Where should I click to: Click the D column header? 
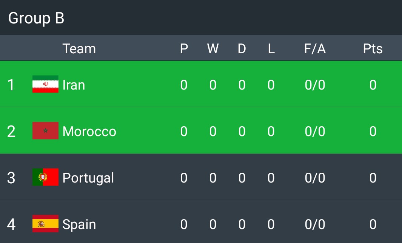[x=242, y=48]
